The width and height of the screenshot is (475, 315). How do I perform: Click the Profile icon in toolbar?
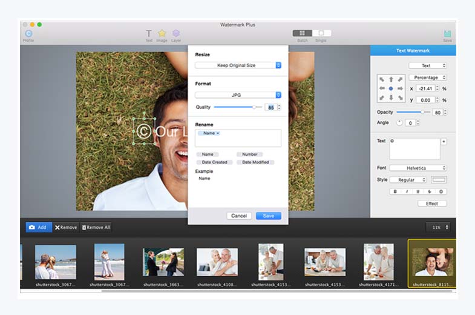[28, 34]
